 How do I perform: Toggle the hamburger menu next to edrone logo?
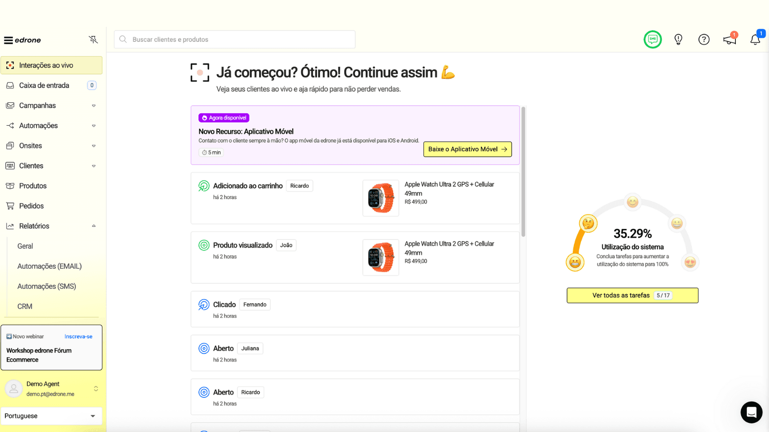pyautogui.click(x=8, y=40)
